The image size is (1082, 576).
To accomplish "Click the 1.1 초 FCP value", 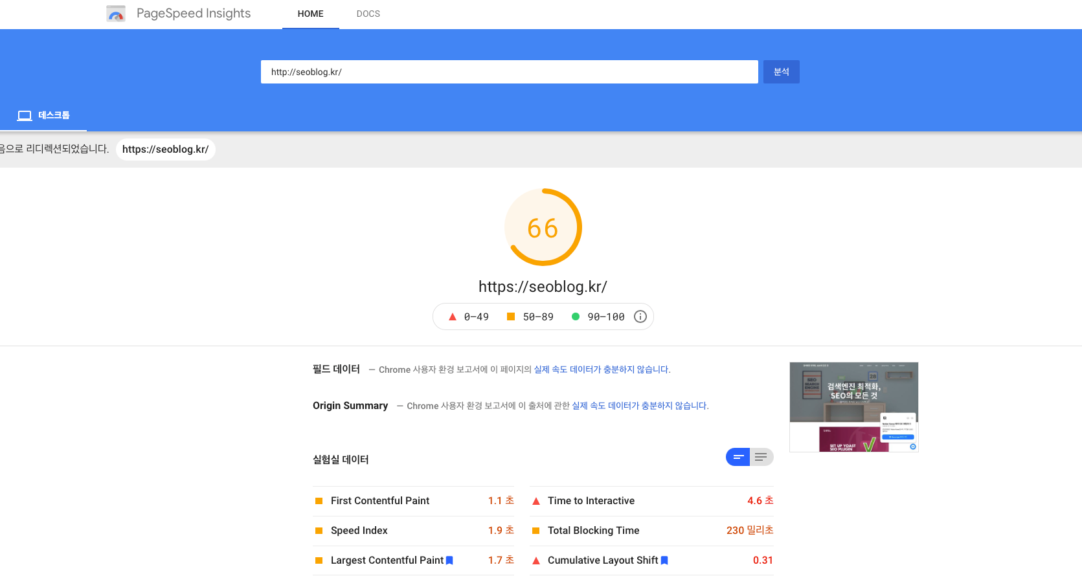I will (x=501, y=501).
